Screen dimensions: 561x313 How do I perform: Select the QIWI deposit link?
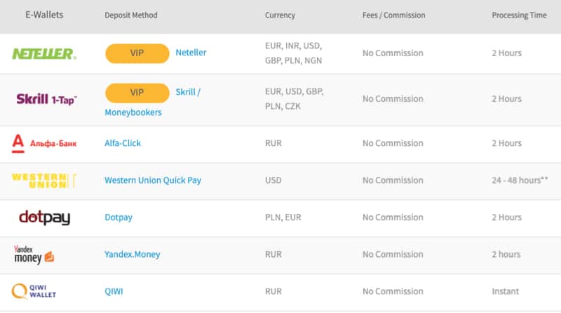[x=114, y=291]
